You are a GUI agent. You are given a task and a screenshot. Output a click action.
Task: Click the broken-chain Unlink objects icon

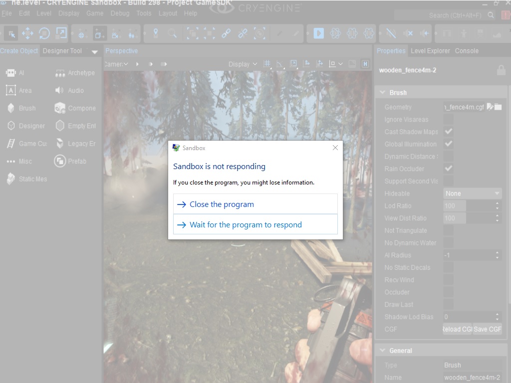click(243, 33)
